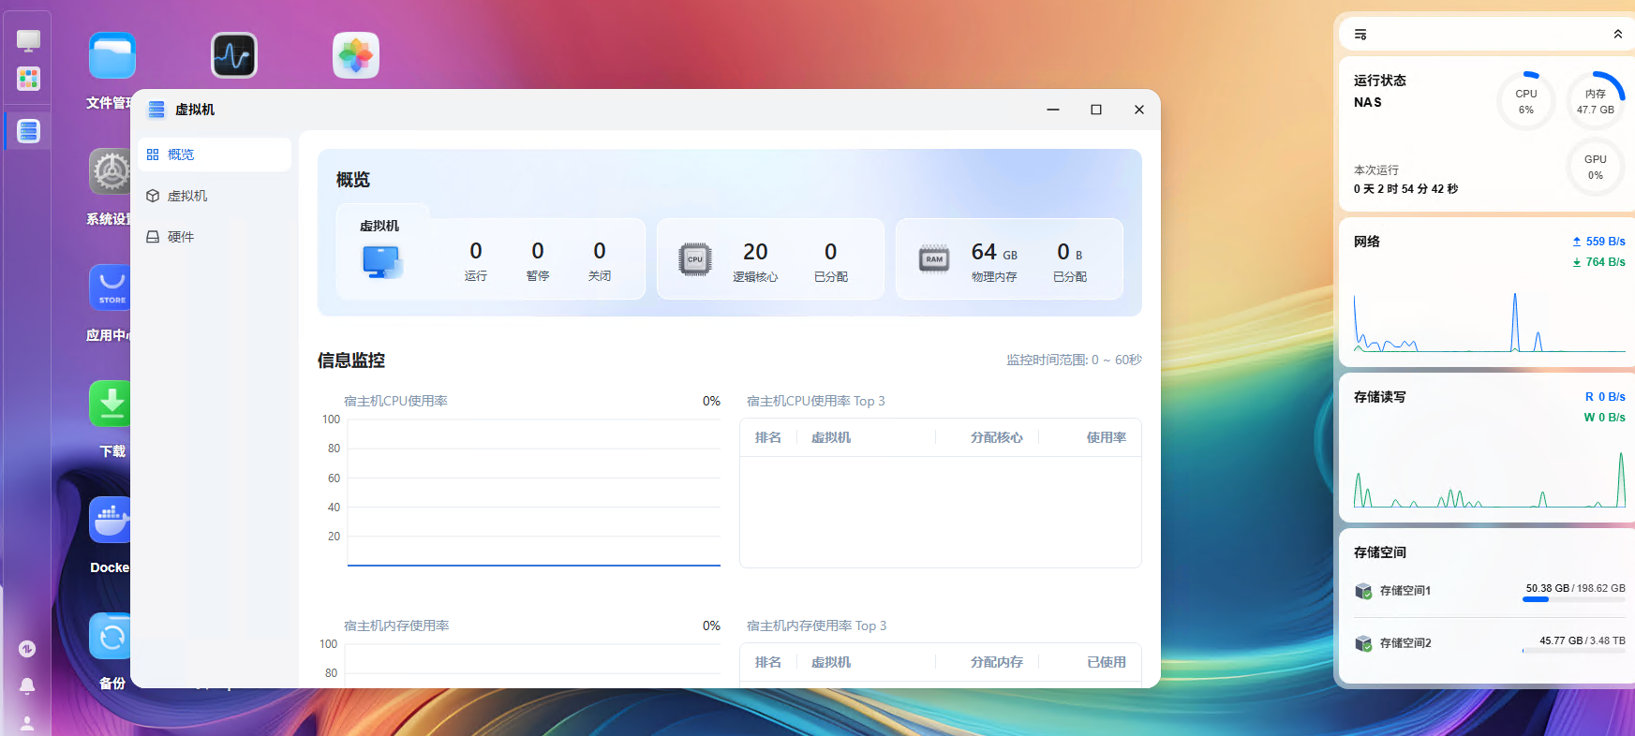This screenshot has width=1635, height=736.
Task: Click the 分配内存 column header
Action: click(x=997, y=662)
